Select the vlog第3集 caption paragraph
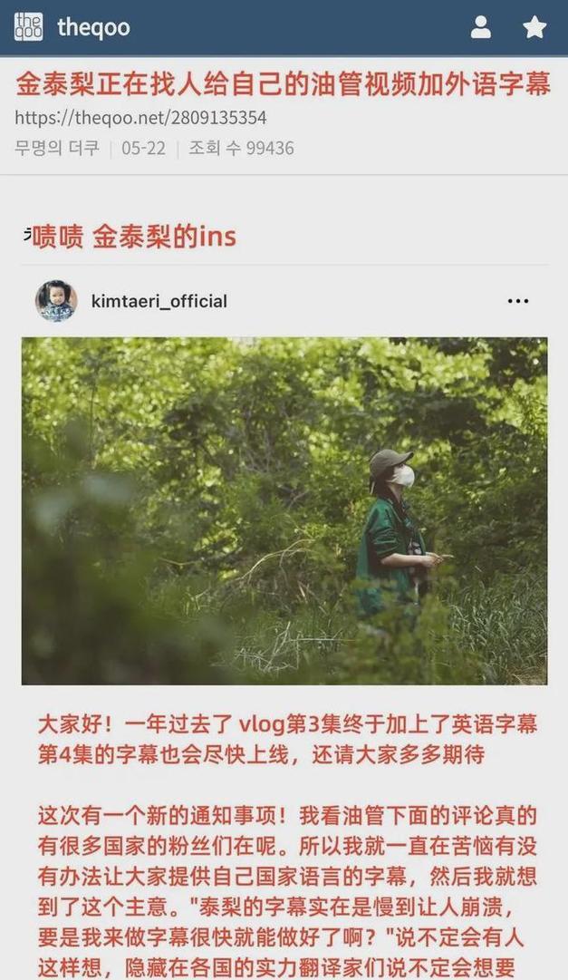The height and width of the screenshot is (980, 568). click(287, 740)
